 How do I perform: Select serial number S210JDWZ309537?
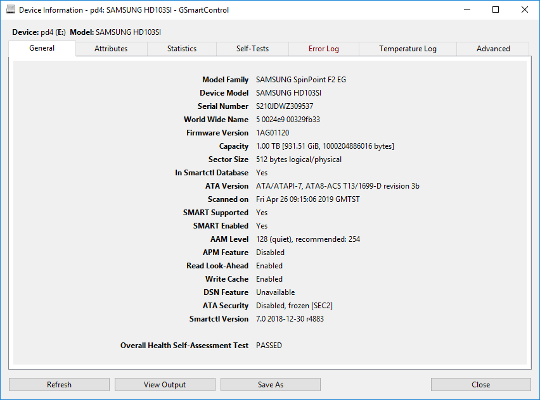pyautogui.click(x=285, y=106)
